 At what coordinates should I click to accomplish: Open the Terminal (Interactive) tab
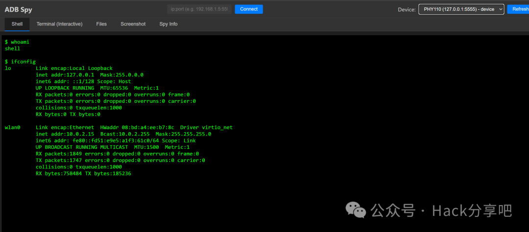point(59,24)
